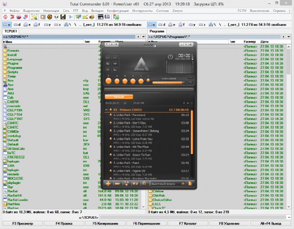The width and height of the screenshot is (294, 229).
Task: Select the Scripts folder in left panel
Action: click(x=13, y=72)
